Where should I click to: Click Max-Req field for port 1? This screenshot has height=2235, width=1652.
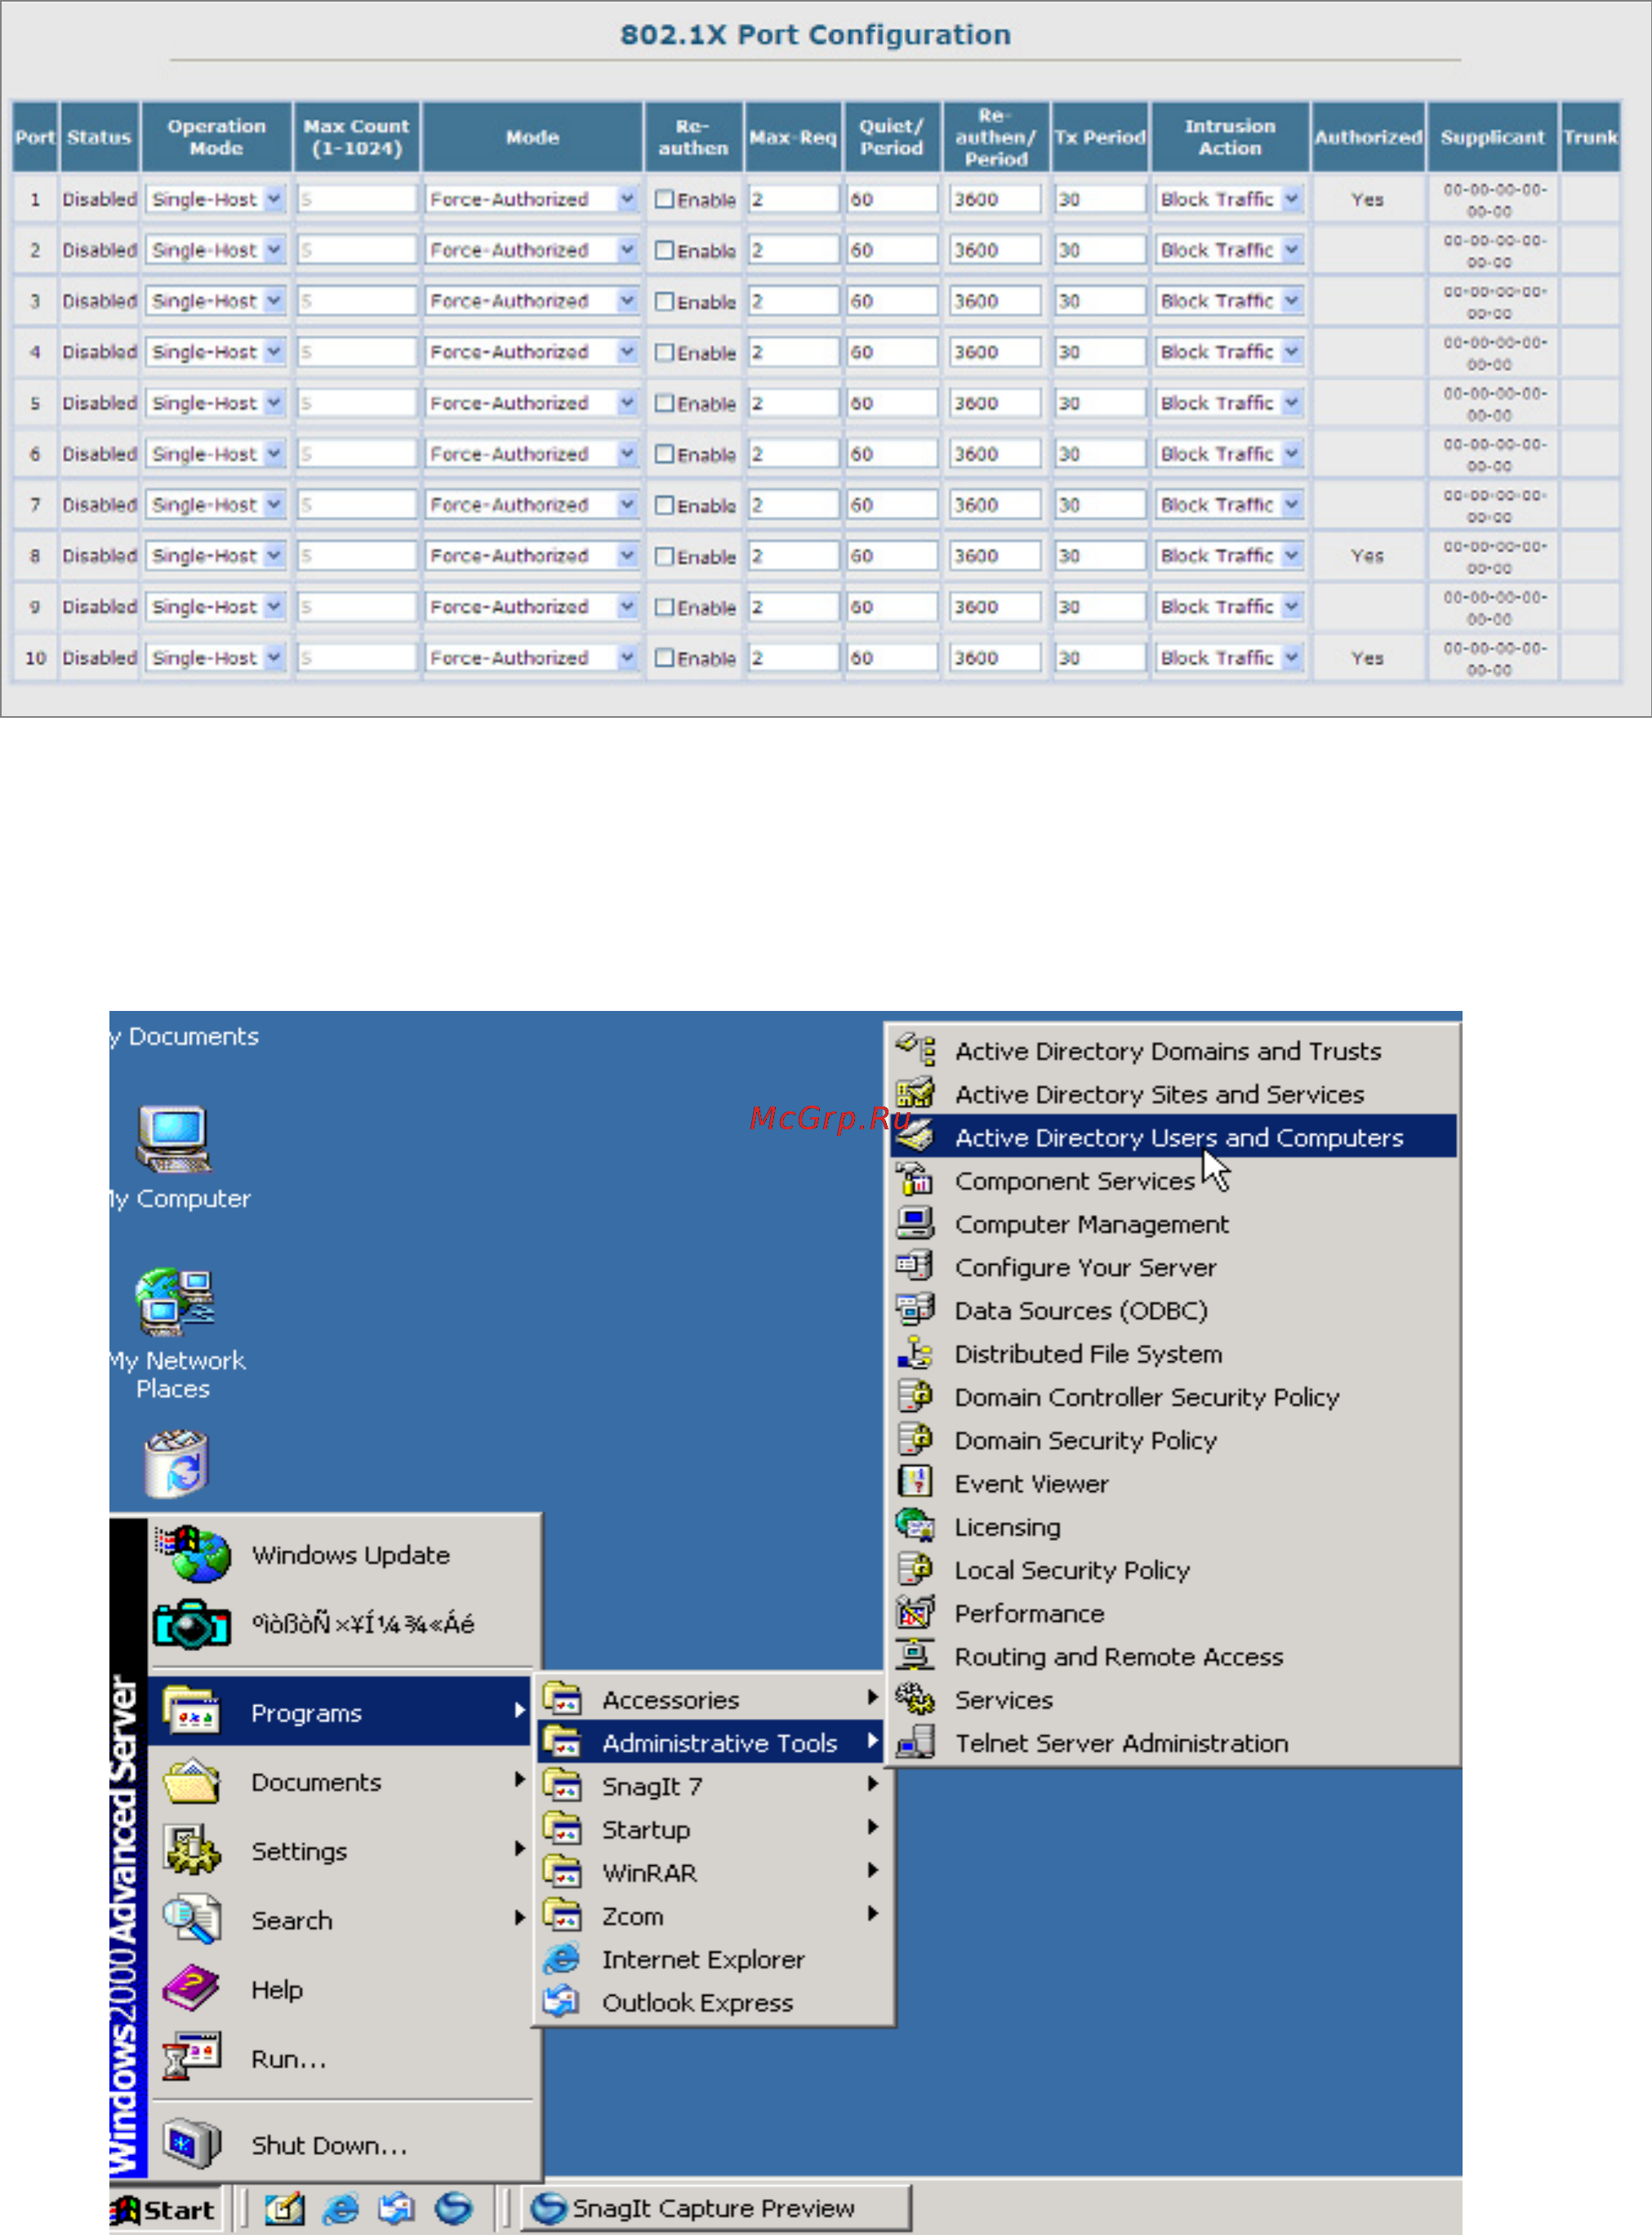(794, 199)
